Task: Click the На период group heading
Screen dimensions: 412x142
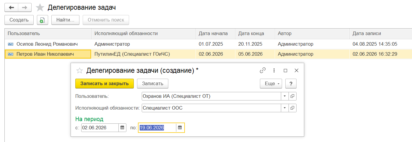Action: 89,119
